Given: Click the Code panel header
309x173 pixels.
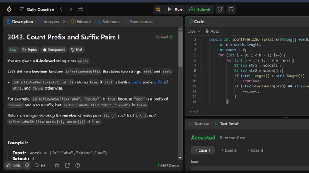Looking at the screenshot, I should pos(196,22).
